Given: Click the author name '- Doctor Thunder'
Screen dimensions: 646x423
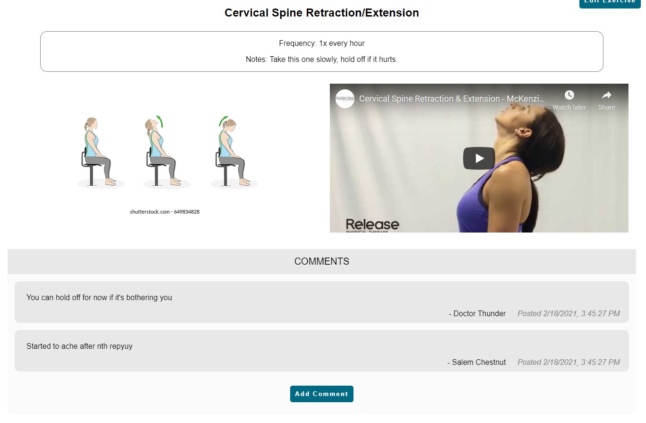Looking at the screenshot, I should coord(477,313).
